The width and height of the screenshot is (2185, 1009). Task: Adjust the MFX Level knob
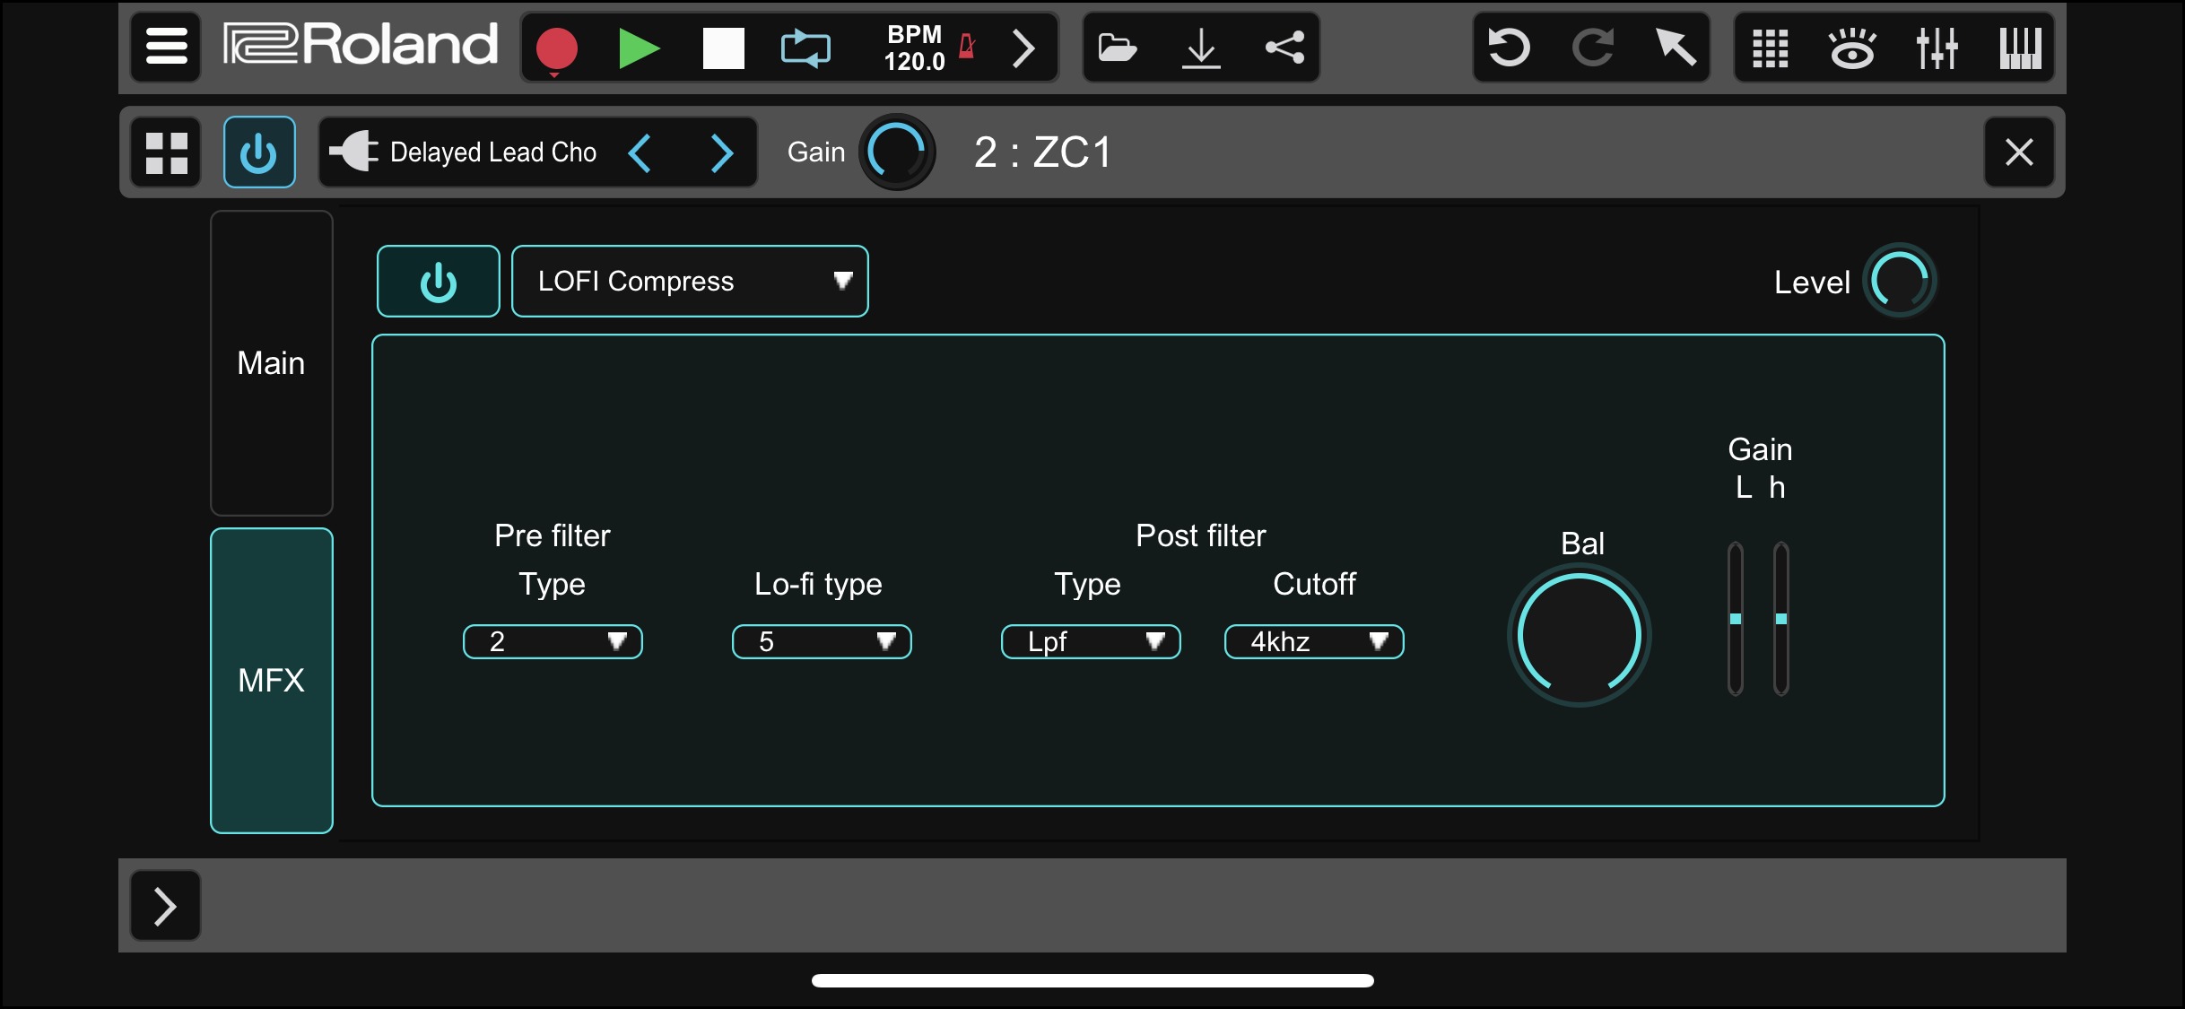point(1900,281)
